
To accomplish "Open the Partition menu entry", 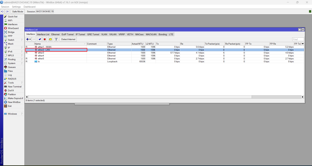I will coord(12,94).
